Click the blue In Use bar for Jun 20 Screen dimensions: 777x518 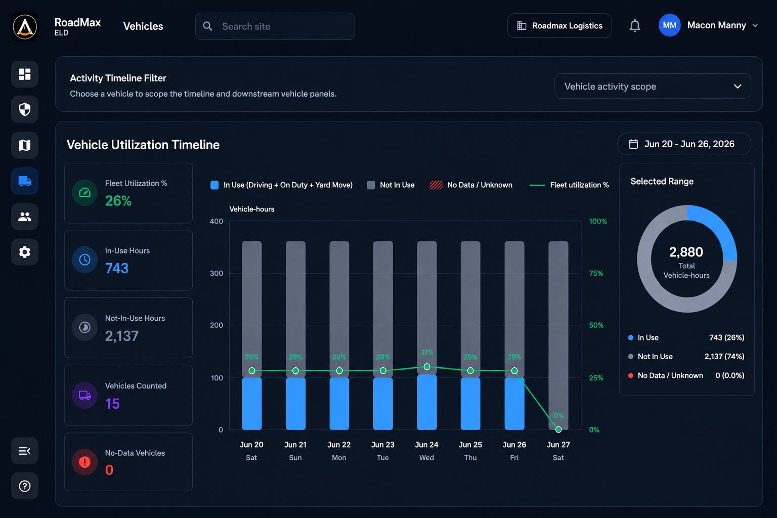pyautogui.click(x=252, y=404)
